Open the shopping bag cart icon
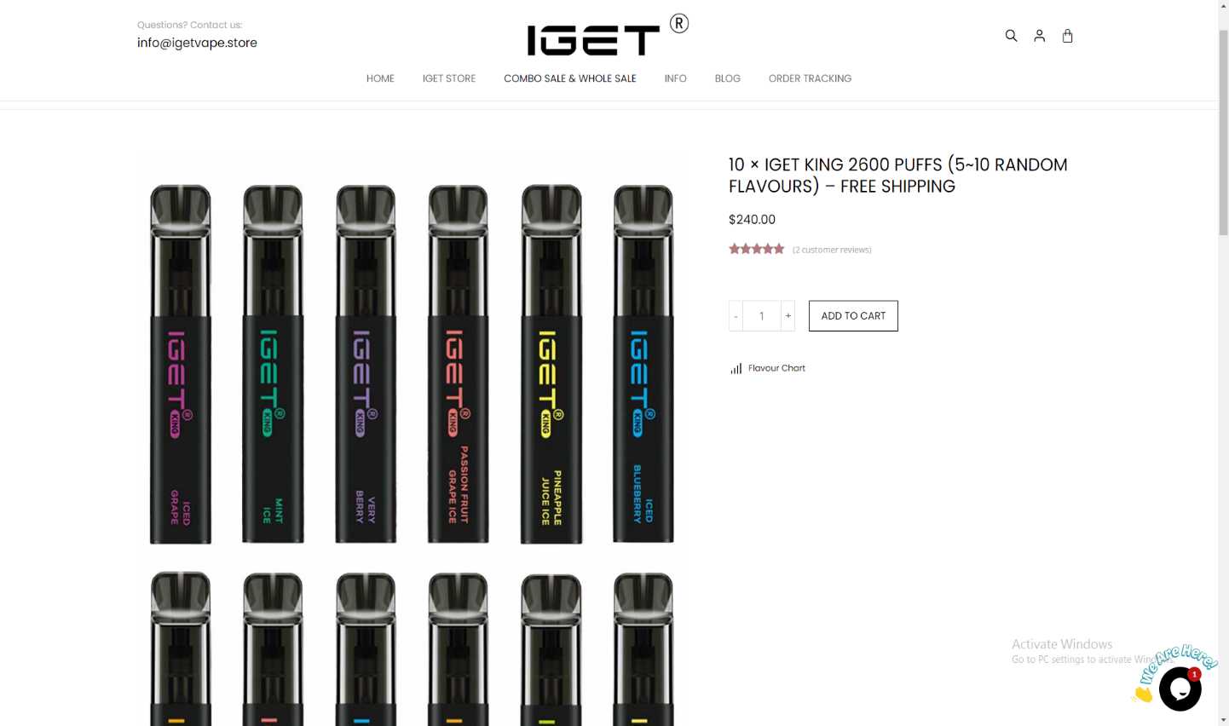Screen dimensions: 1229x726 coord(1067,36)
